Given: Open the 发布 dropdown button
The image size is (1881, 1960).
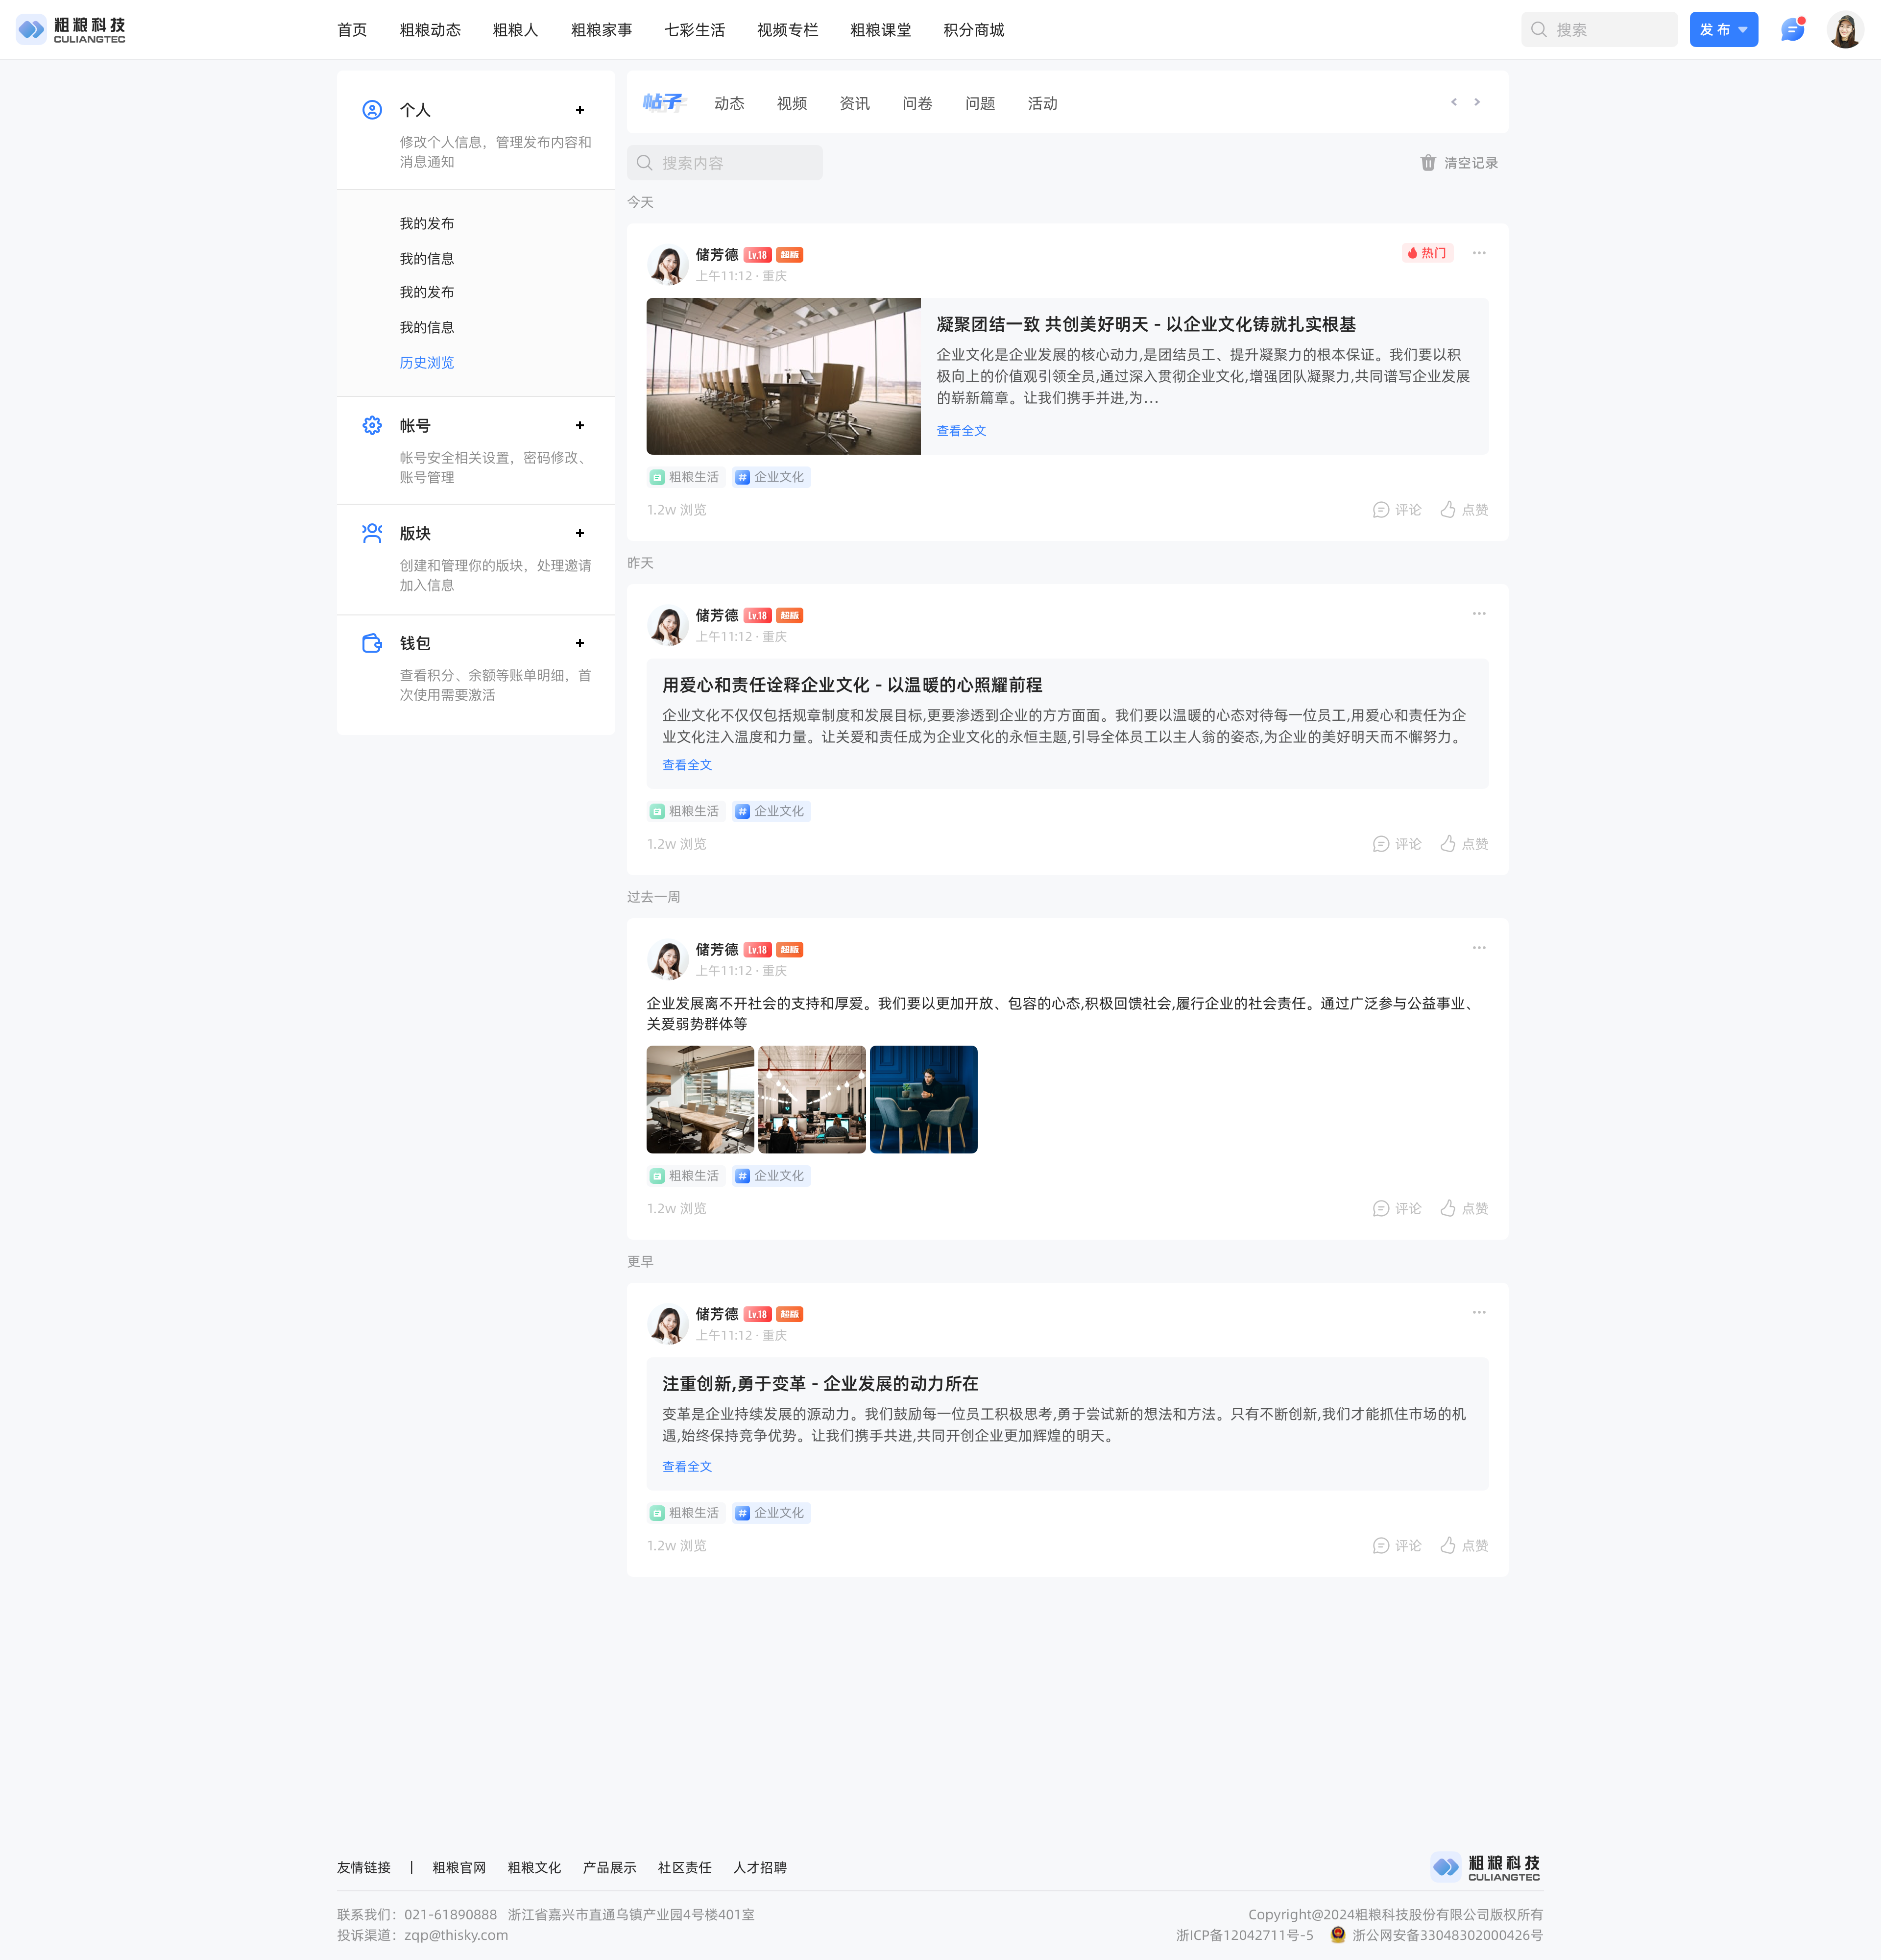Looking at the screenshot, I should click(1723, 30).
